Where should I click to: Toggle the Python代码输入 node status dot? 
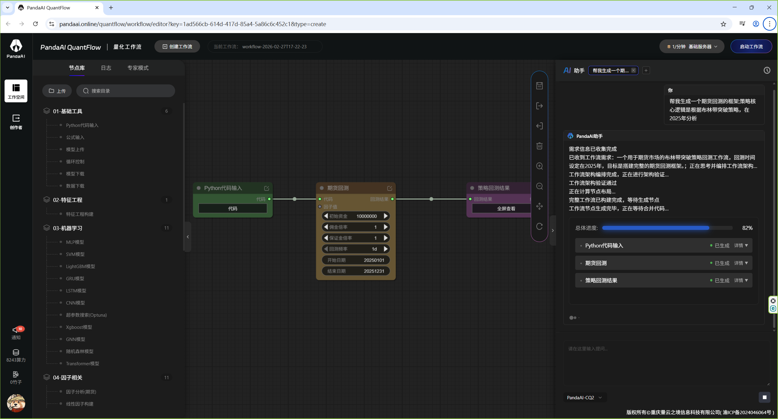tap(199, 188)
